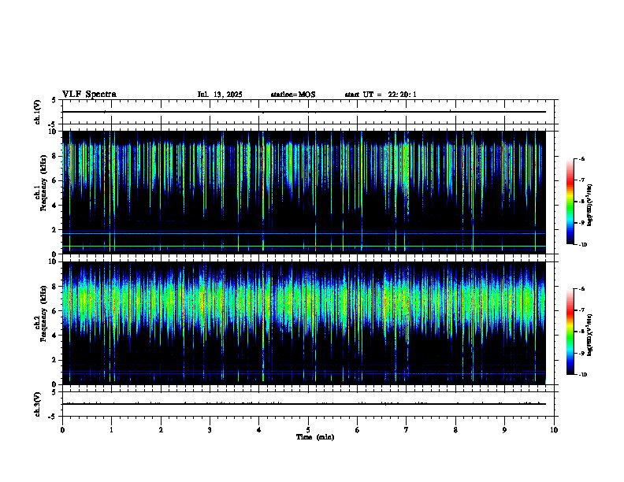Image resolution: width=624 pixels, height=482 pixels.
Task: Click the "station=MOS" label
Action: click(x=293, y=95)
